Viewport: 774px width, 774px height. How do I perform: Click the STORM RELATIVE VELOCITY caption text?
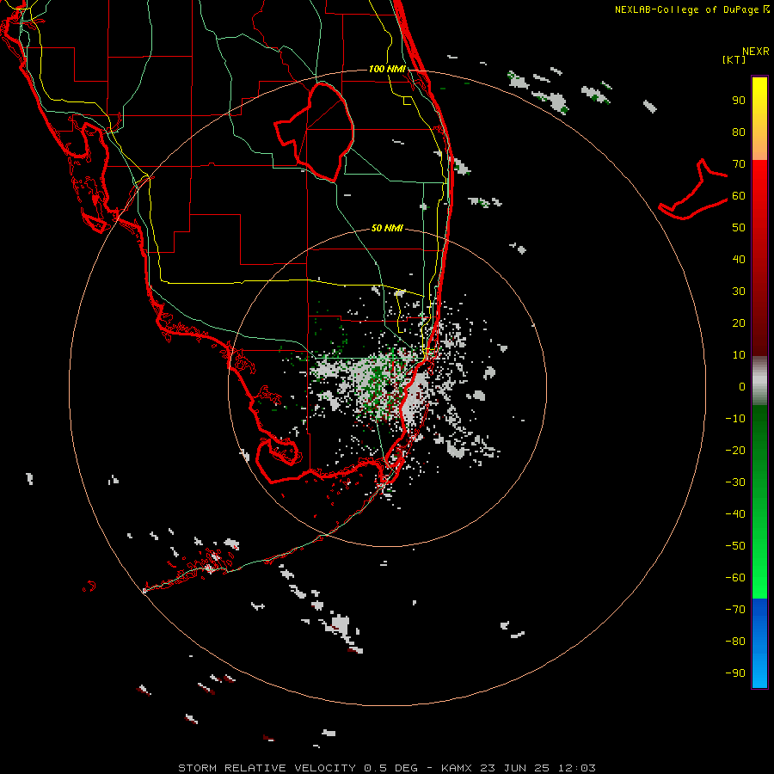click(x=267, y=768)
